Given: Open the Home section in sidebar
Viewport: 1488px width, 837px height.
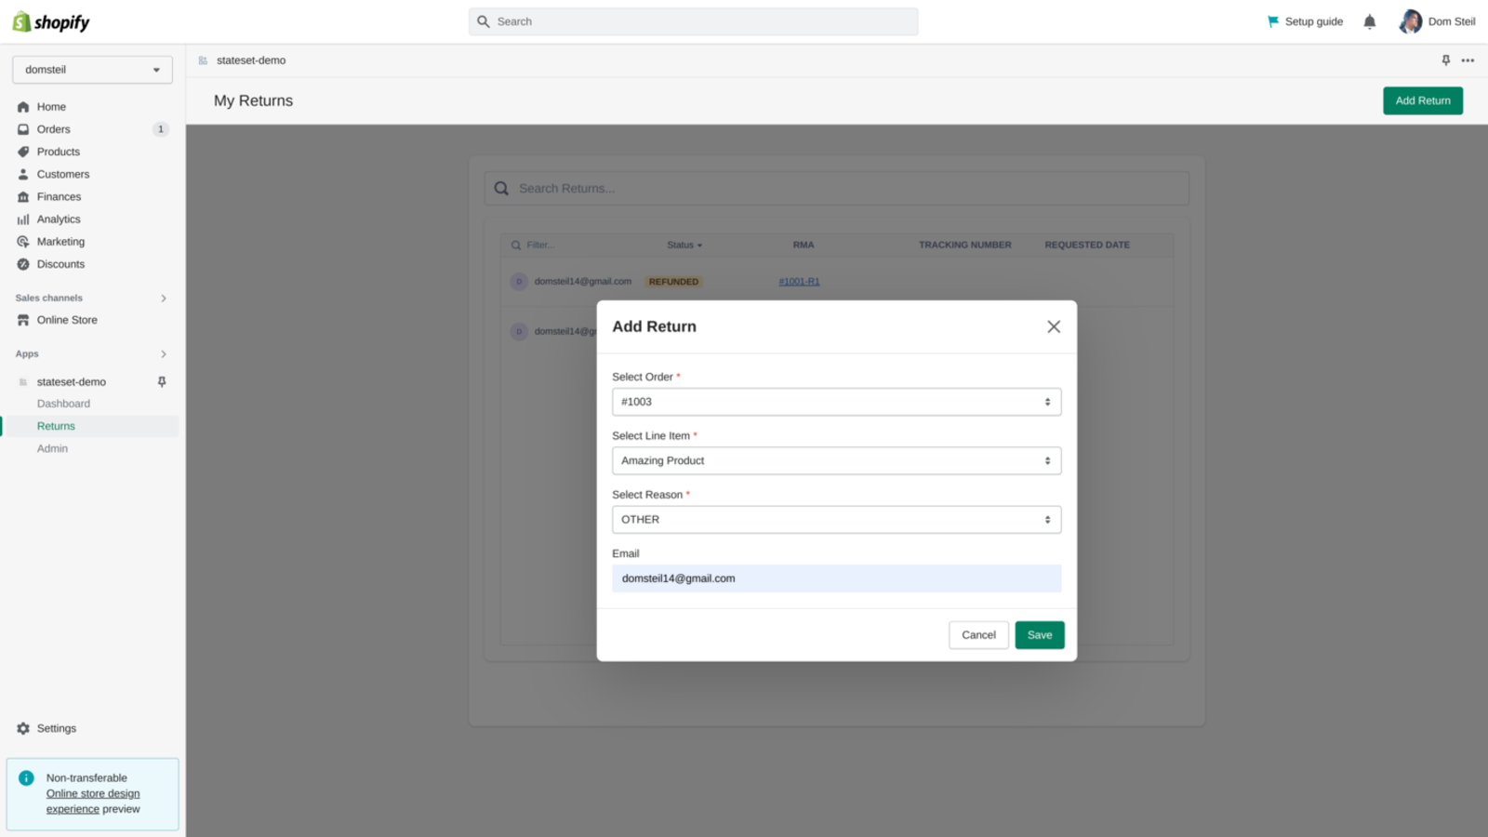Looking at the screenshot, I should pos(51,106).
